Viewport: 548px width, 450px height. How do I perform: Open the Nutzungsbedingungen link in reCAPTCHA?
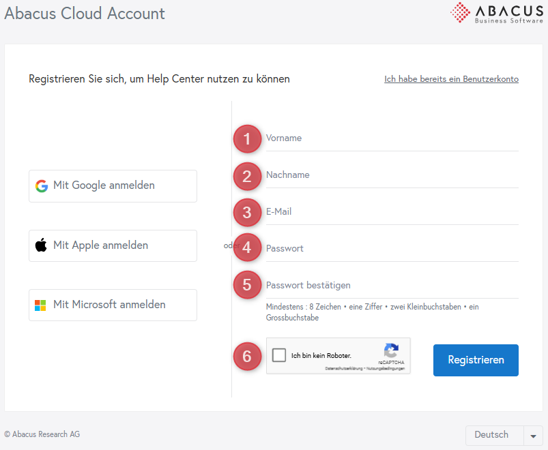click(x=385, y=368)
